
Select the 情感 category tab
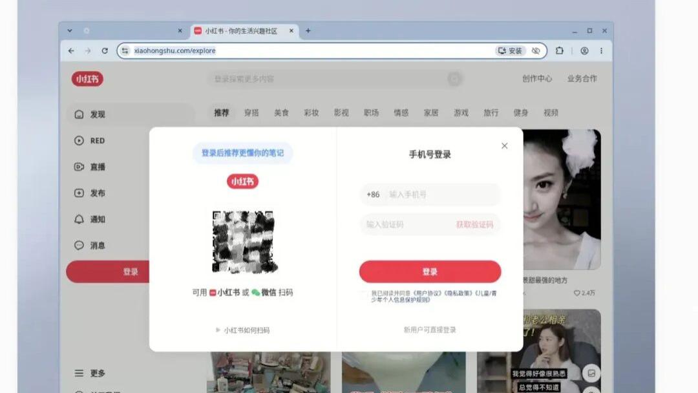[401, 112]
